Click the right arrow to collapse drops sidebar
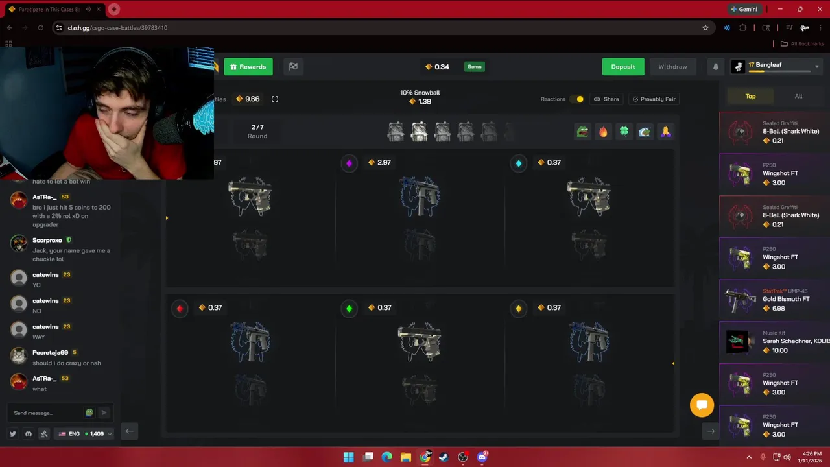Image resolution: width=830 pixels, height=467 pixels. click(x=711, y=431)
